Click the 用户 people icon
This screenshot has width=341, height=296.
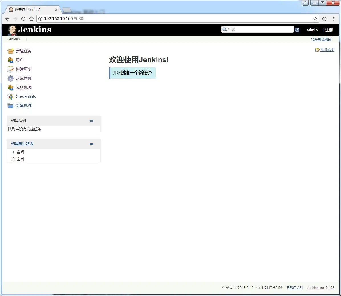[x=10, y=60]
